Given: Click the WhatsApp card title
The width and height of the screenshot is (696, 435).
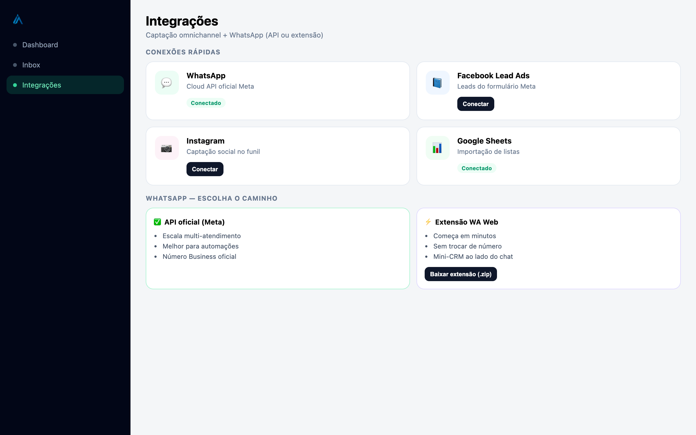Looking at the screenshot, I should tap(206, 76).
